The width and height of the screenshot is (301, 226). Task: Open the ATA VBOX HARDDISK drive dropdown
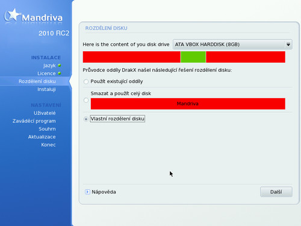pos(232,45)
